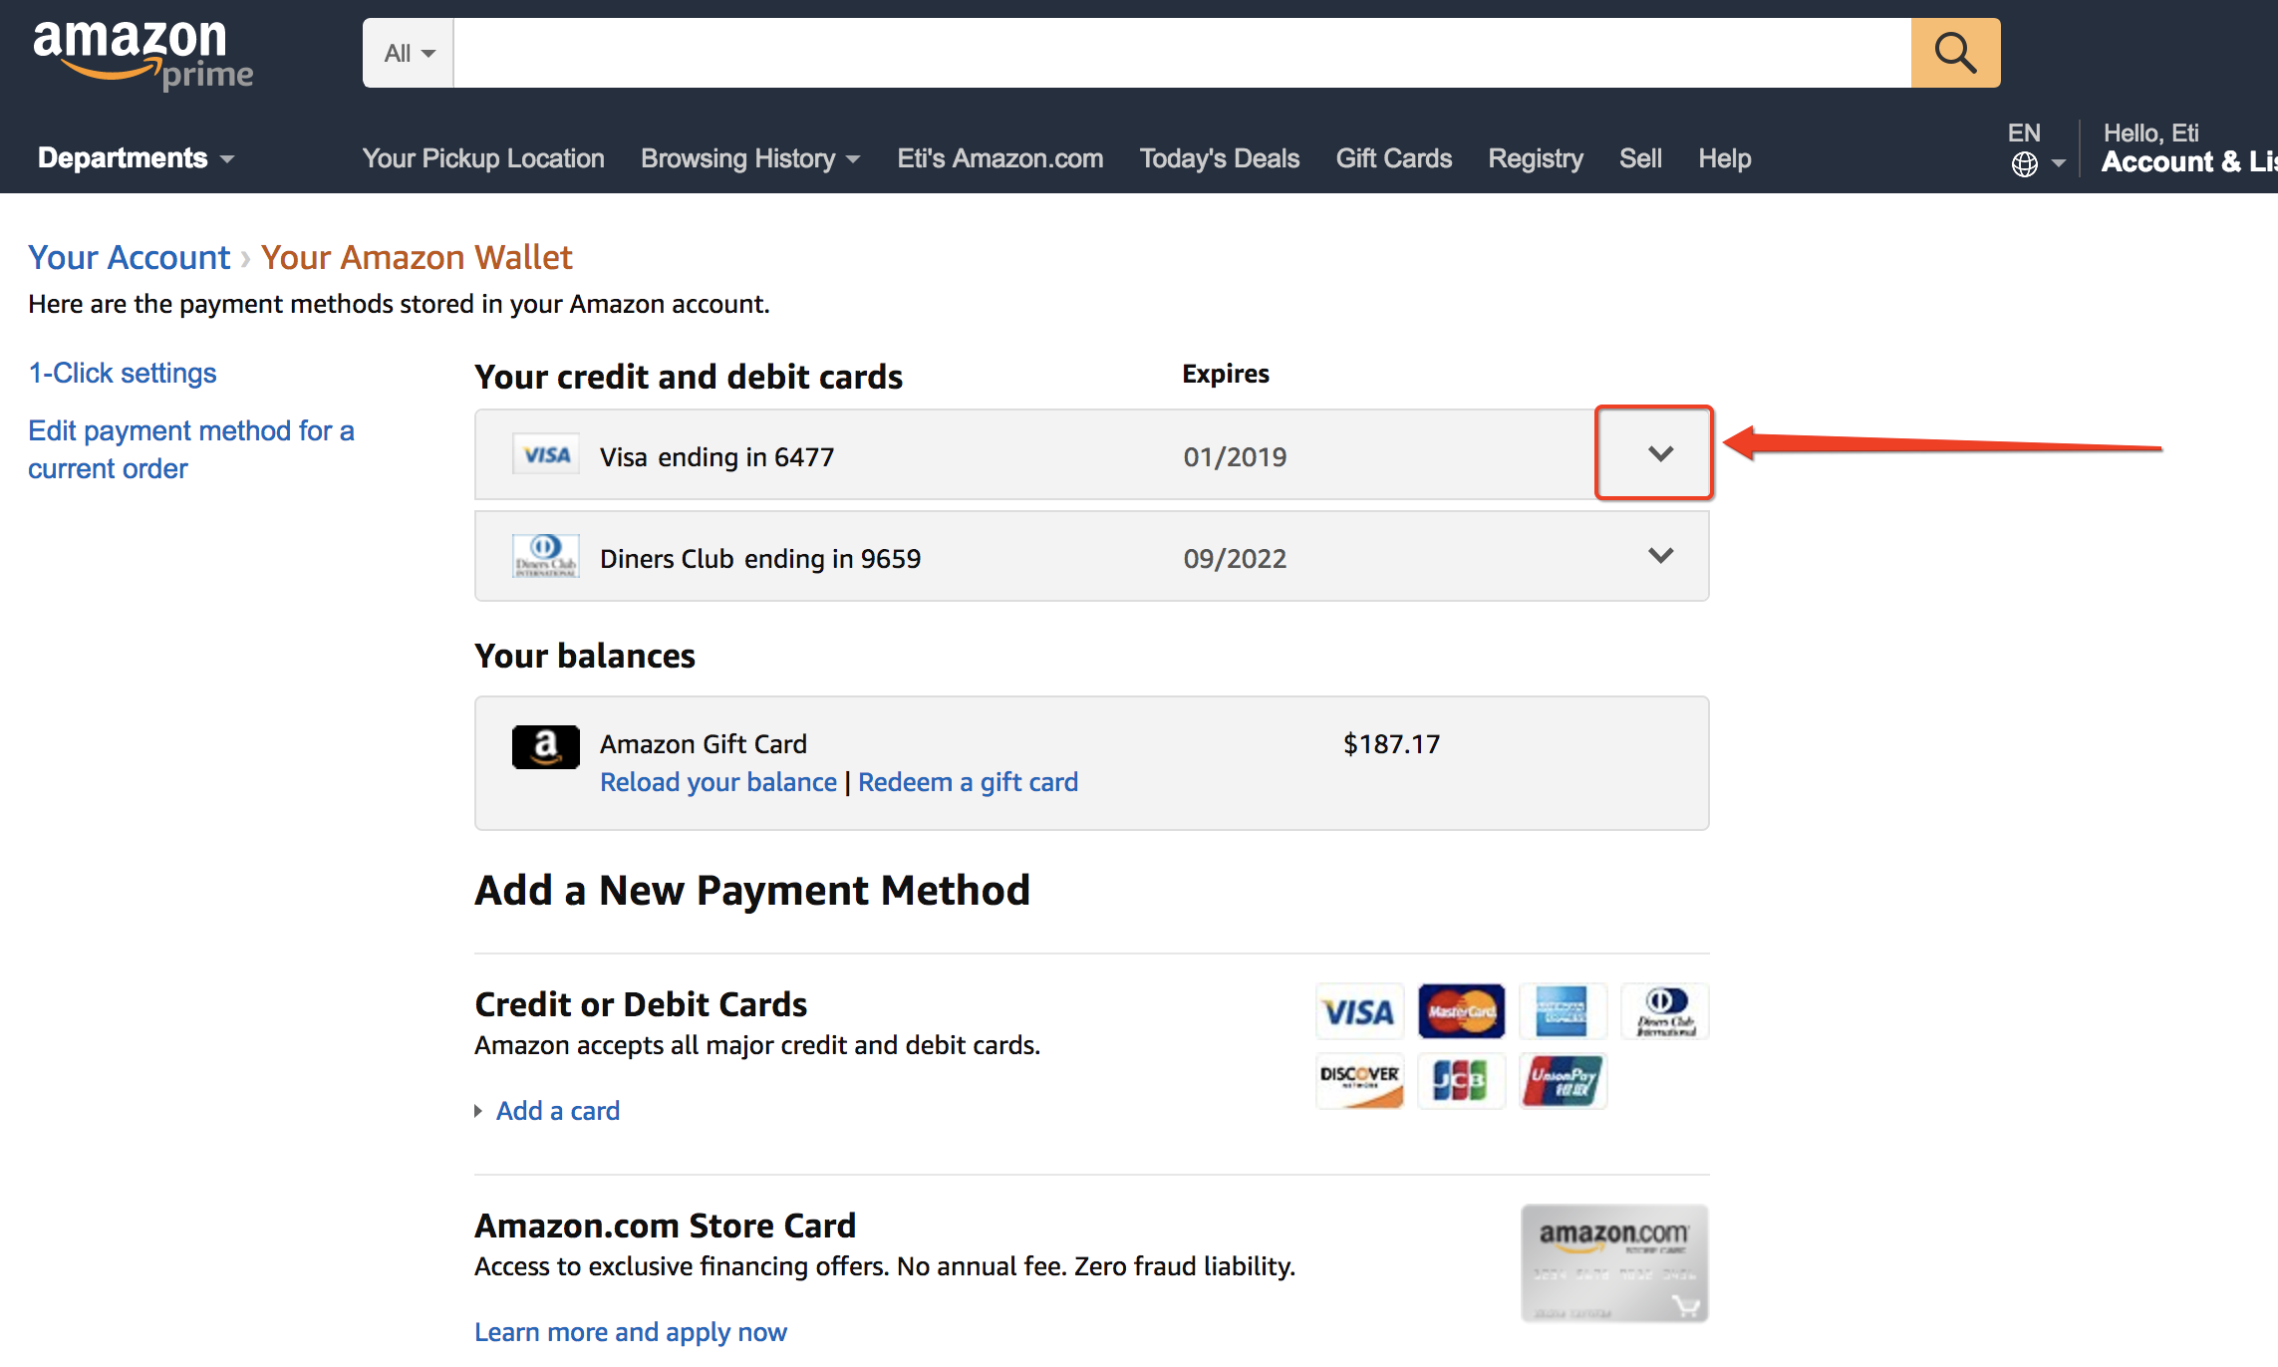Click the JCB card logo
The width and height of the screenshot is (2278, 1367).
click(x=1461, y=1081)
